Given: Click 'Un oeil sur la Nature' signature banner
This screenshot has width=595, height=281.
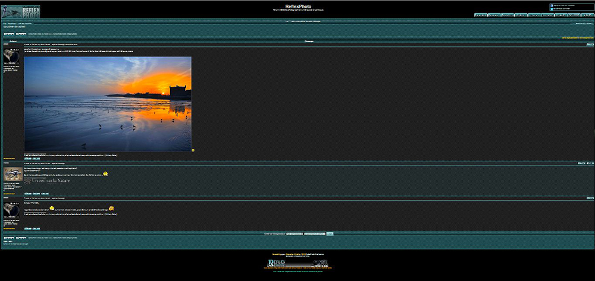Looking at the screenshot, I should point(47,181).
